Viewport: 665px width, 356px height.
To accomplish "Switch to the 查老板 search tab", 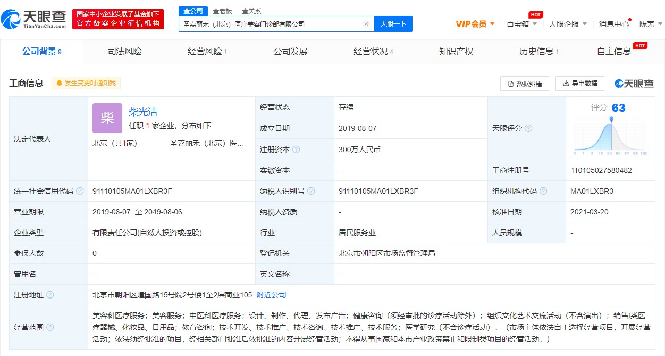I will pos(222,11).
